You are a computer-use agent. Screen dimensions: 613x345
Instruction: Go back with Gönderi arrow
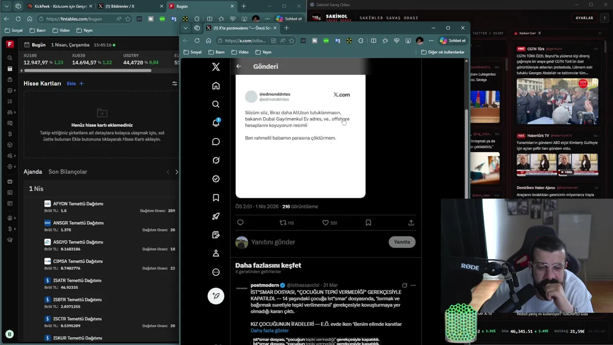tap(238, 66)
